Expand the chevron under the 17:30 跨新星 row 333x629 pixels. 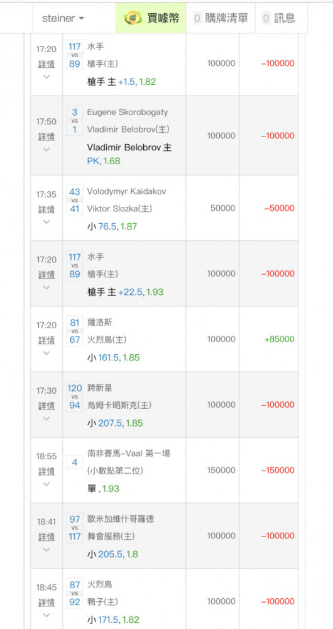click(x=46, y=418)
